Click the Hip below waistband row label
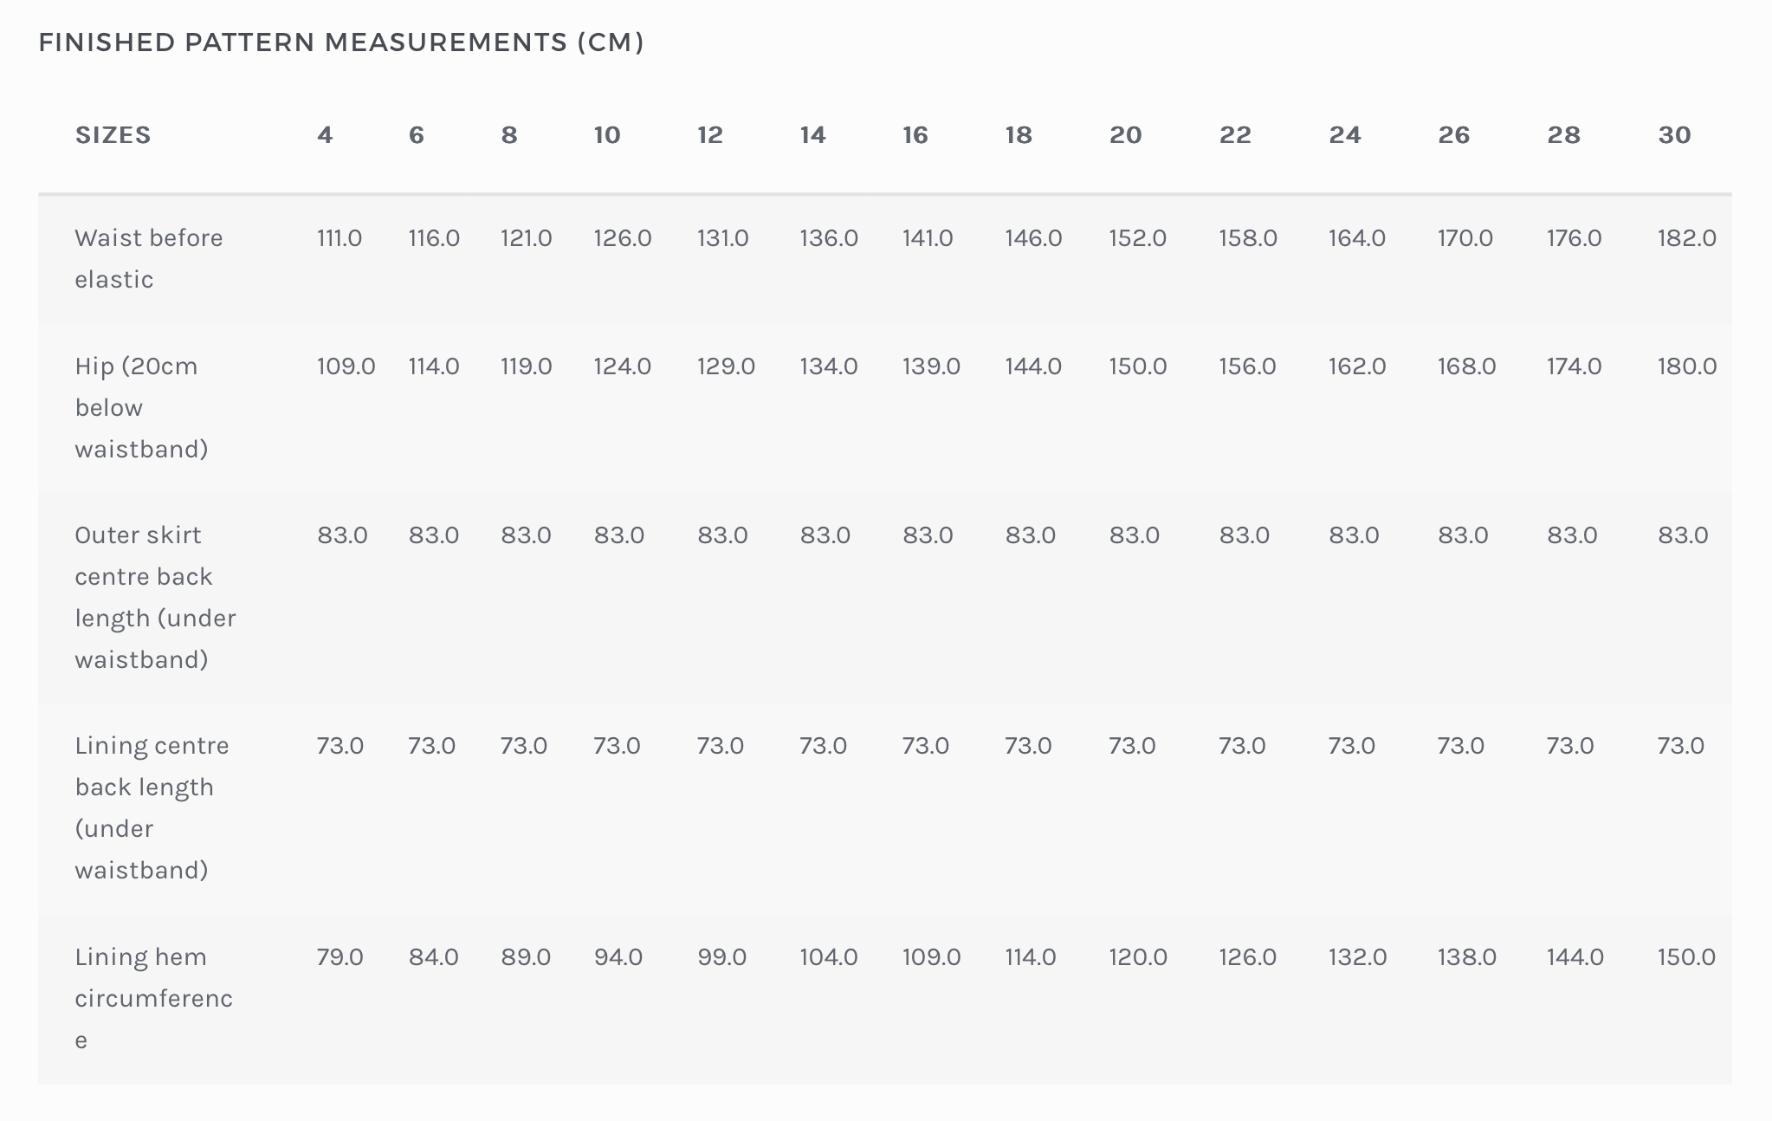 pos(141,407)
